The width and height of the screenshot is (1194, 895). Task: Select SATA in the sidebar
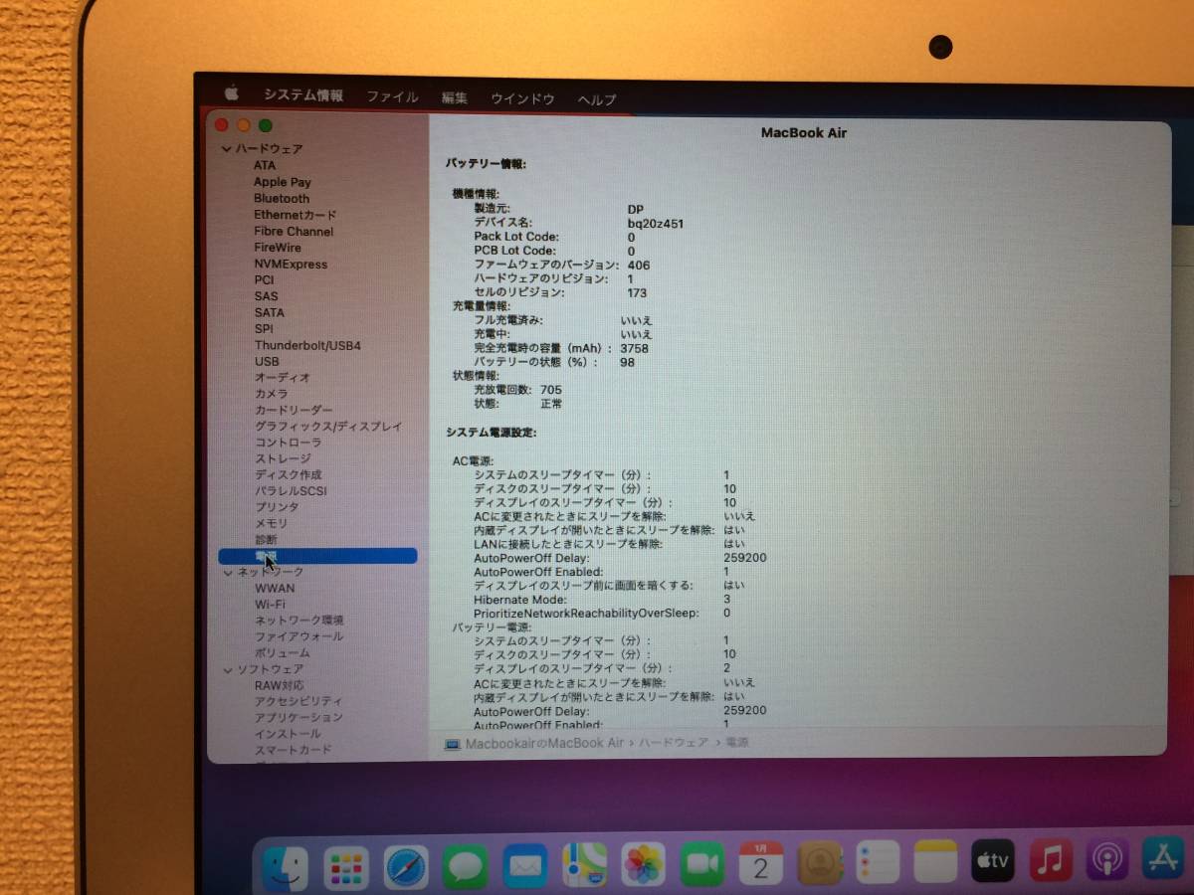pyautogui.click(x=269, y=312)
